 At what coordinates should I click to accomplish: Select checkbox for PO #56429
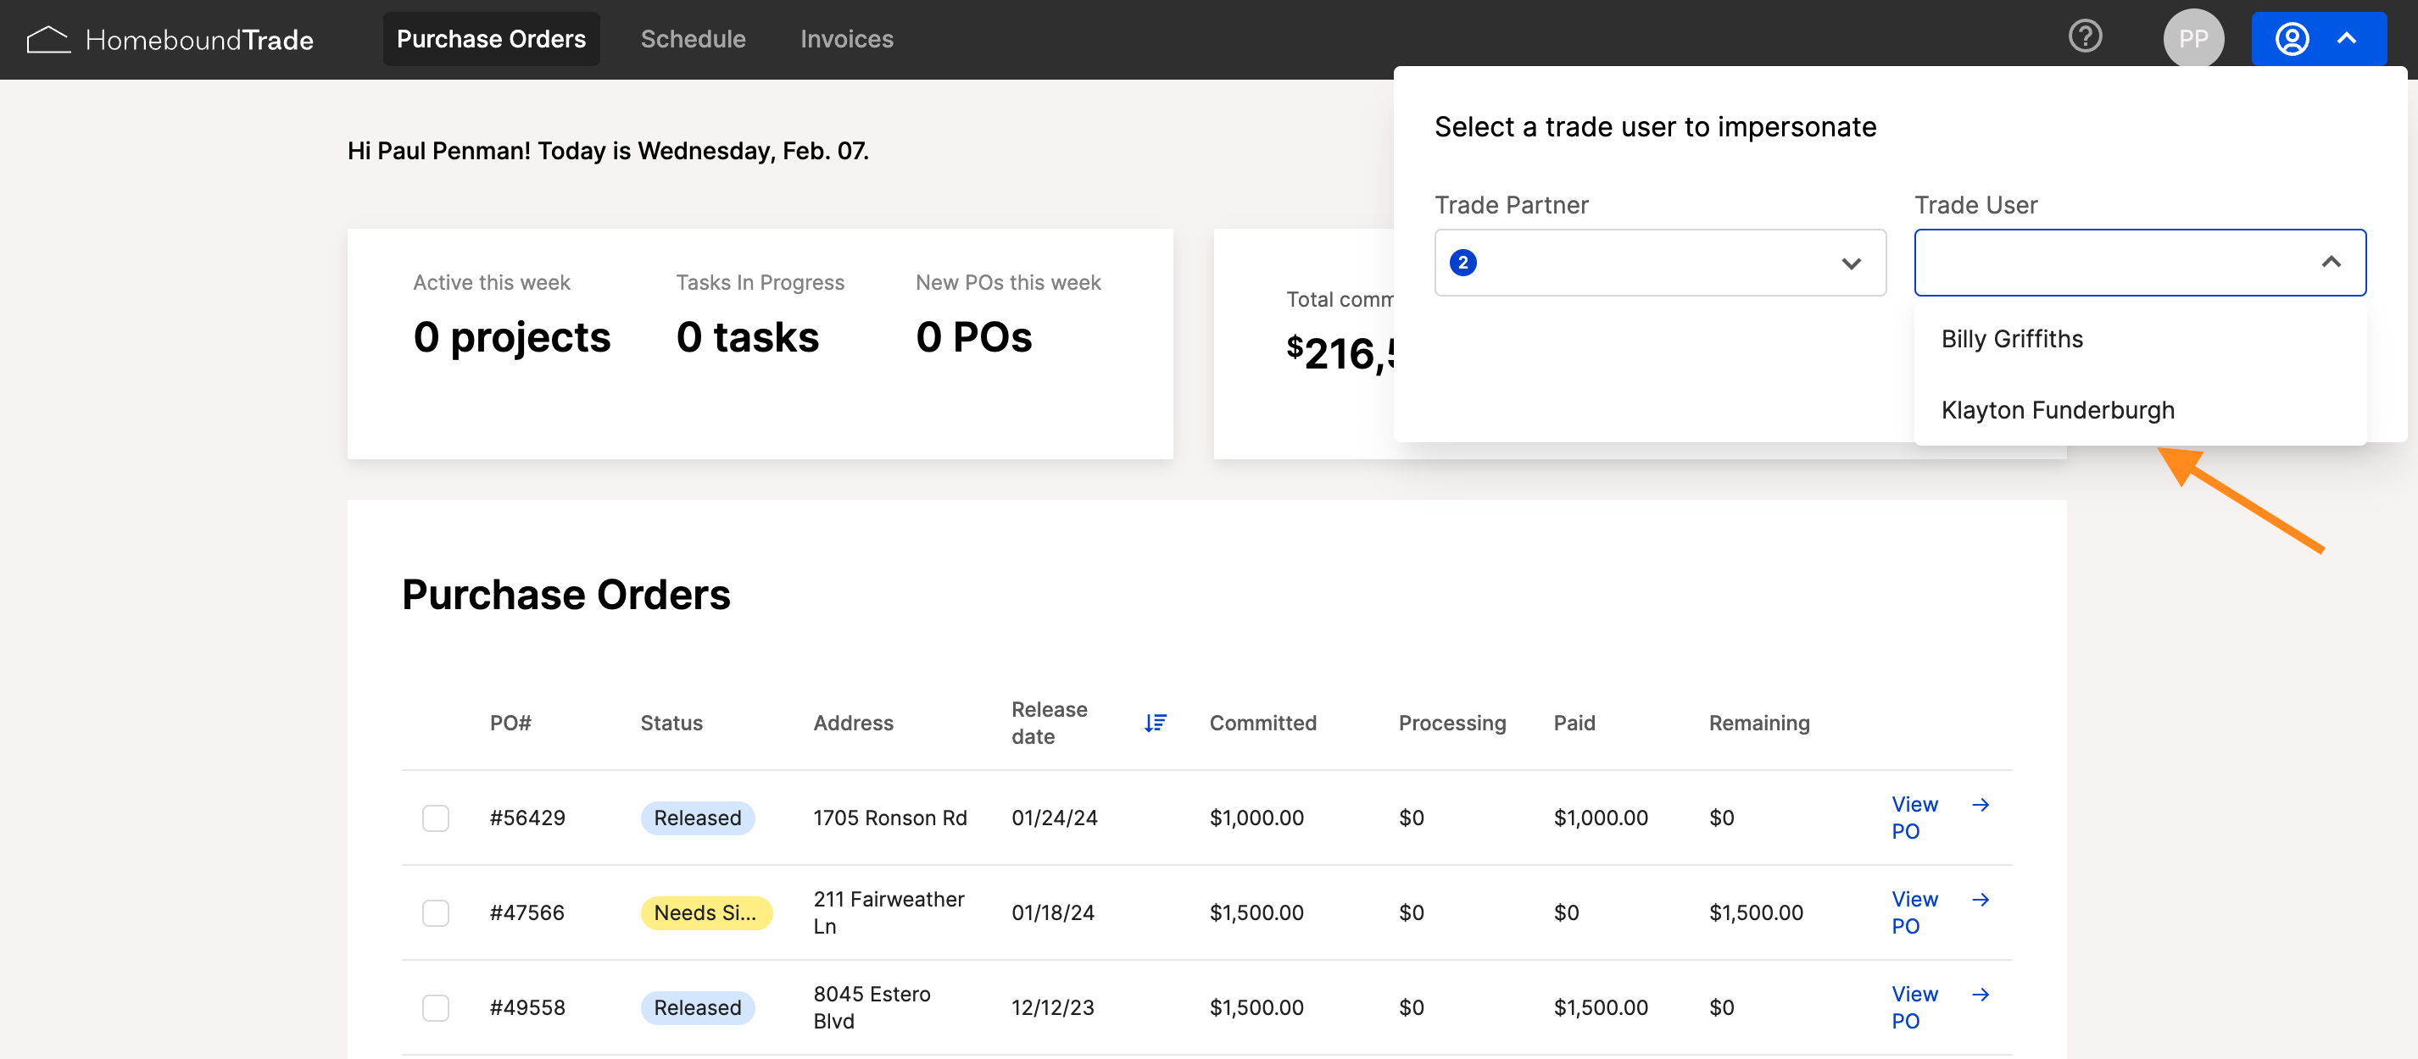pyautogui.click(x=436, y=817)
